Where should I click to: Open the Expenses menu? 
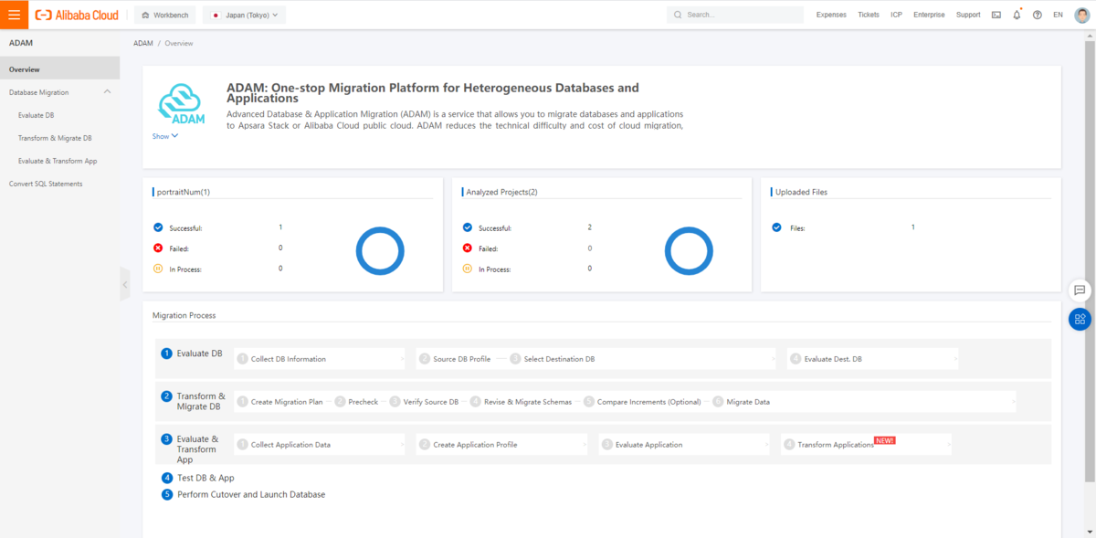click(x=831, y=15)
